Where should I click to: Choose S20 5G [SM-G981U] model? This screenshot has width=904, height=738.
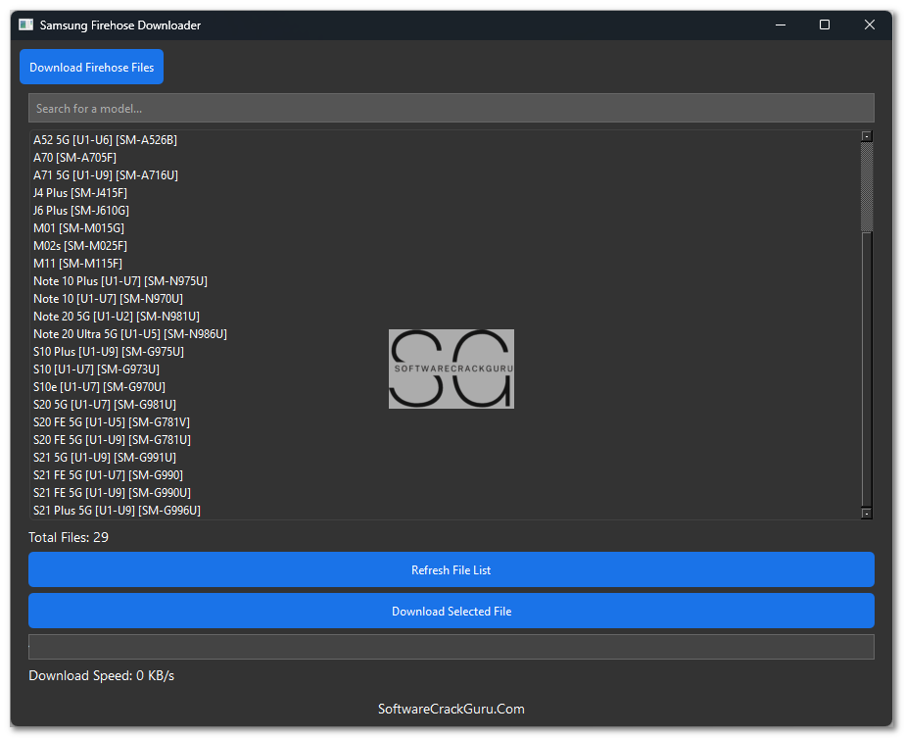click(x=105, y=405)
